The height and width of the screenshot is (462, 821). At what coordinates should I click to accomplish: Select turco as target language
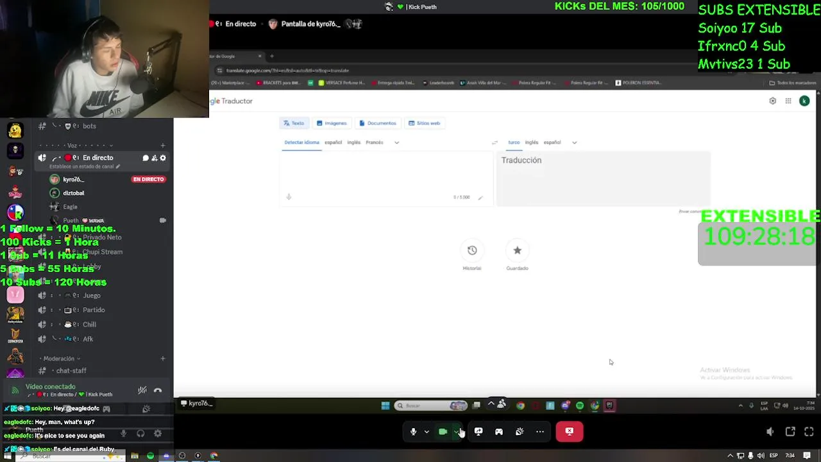[x=514, y=142]
